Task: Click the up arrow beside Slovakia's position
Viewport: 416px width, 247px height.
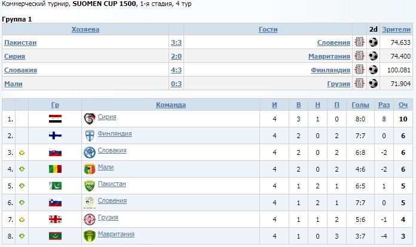Action: point(22,153)
